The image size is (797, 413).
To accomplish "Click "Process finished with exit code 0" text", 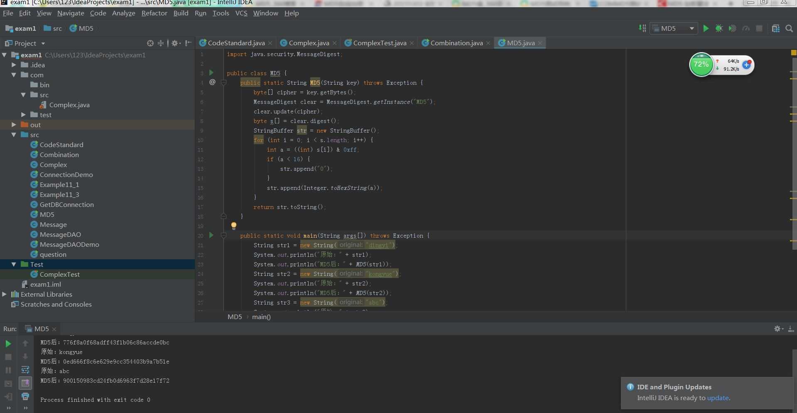I will point(95,400).
